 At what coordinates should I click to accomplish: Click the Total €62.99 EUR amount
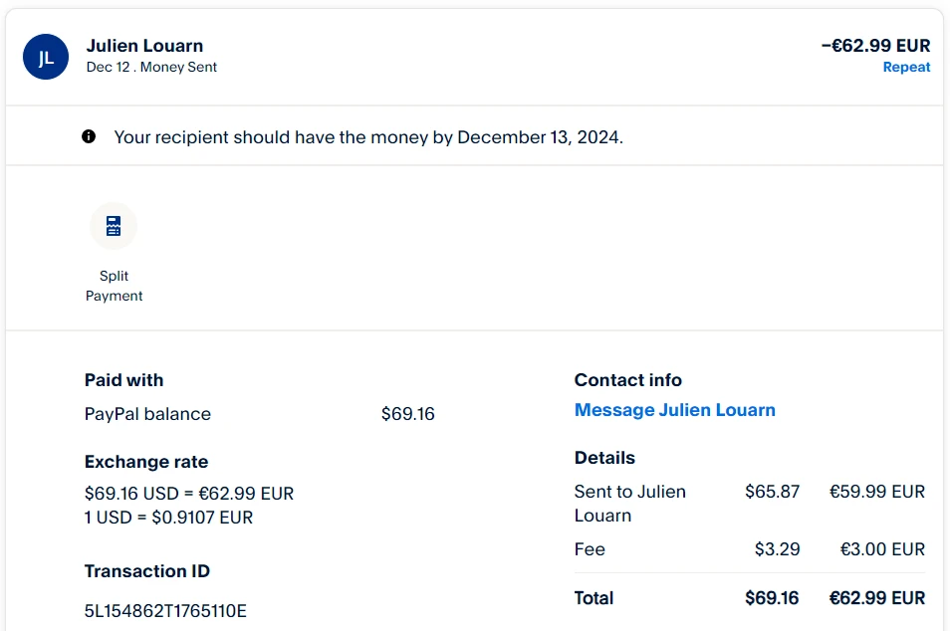pyautogui.click(x=877, y=598)
